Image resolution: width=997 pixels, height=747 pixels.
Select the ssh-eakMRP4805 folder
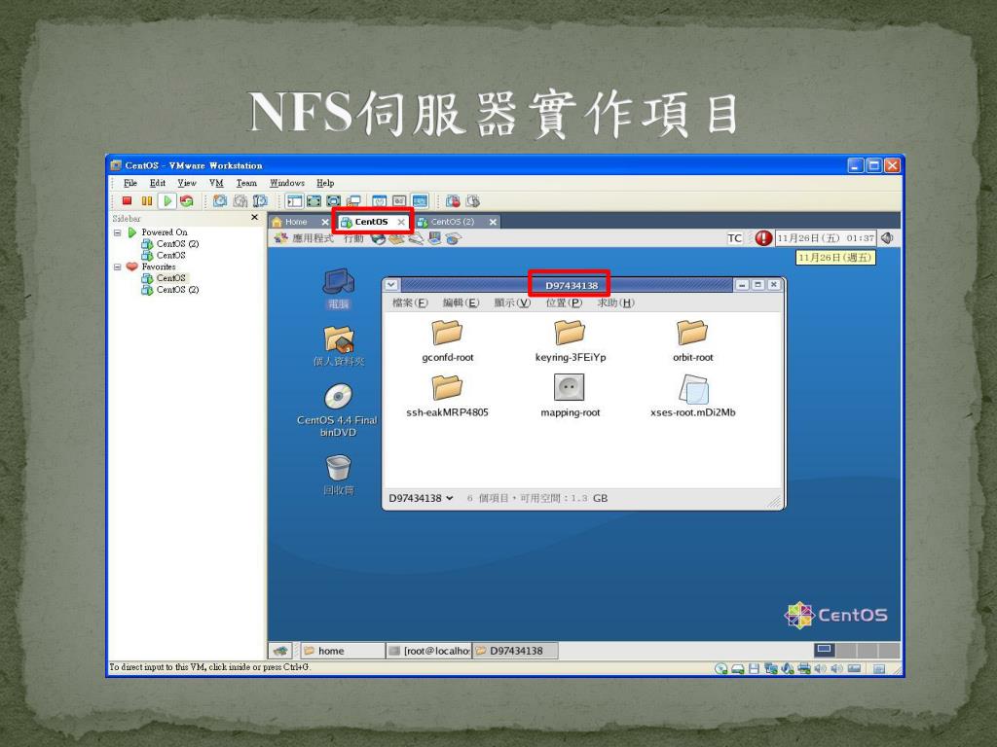point(447,397)
